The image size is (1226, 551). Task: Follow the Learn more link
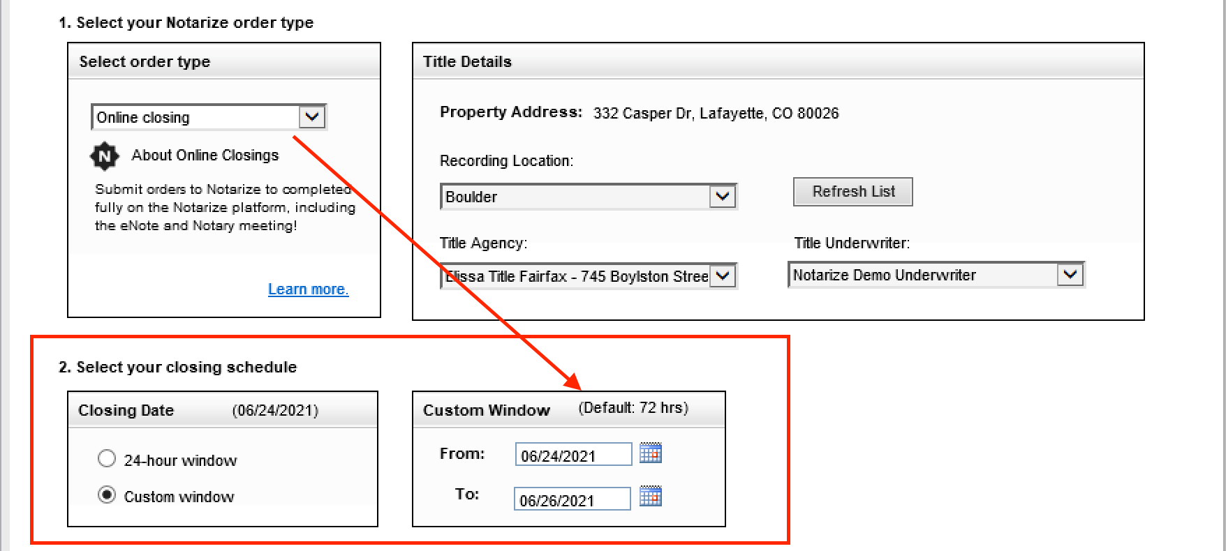point(309,289)
